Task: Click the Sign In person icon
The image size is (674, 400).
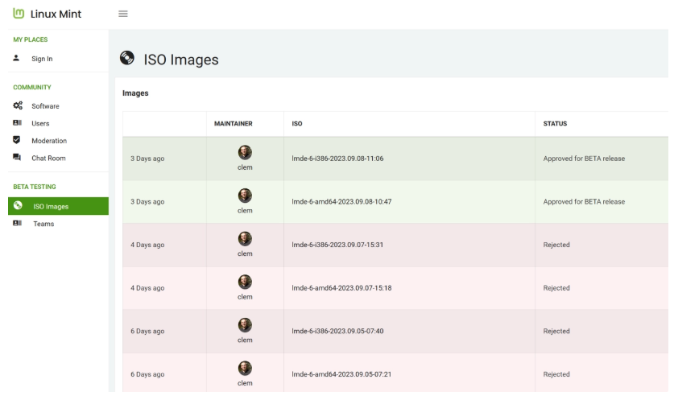Action: [16, 58]
